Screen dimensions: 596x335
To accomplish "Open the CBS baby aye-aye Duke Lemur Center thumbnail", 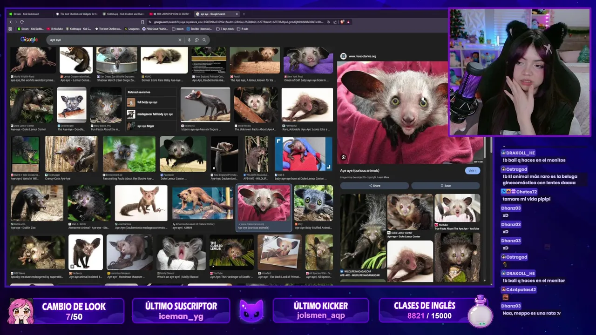I will tap(303, 154).
